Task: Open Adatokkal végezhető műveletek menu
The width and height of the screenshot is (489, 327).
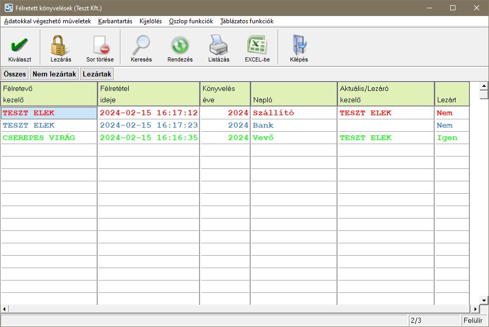Action: point(48,21)
